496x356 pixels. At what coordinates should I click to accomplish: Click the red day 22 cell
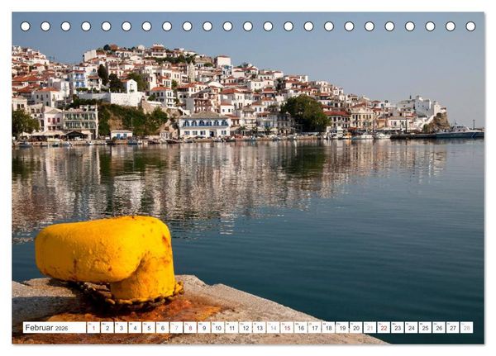384,328
